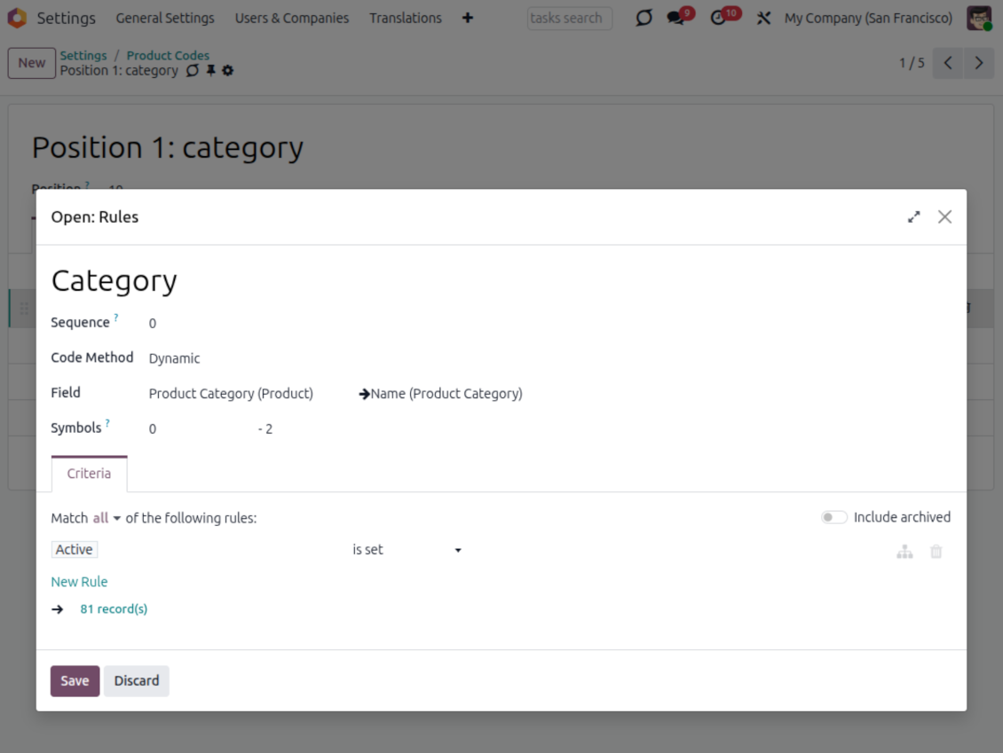
Task: Toggle Include archived switch
Action: [833, 517]
